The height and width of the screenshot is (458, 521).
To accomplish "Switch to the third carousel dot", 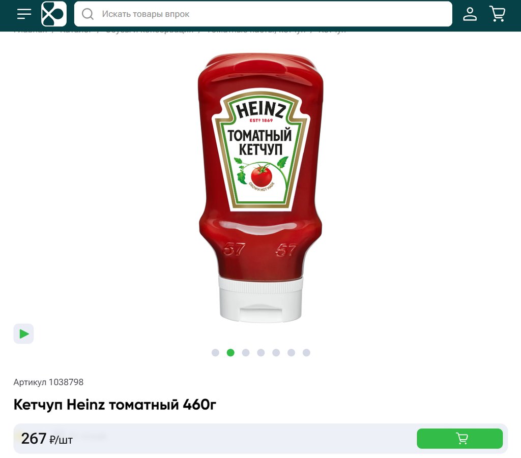I will (246, 352).
